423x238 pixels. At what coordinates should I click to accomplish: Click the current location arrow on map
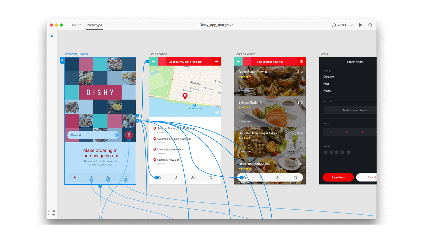[x=217, y=112]
